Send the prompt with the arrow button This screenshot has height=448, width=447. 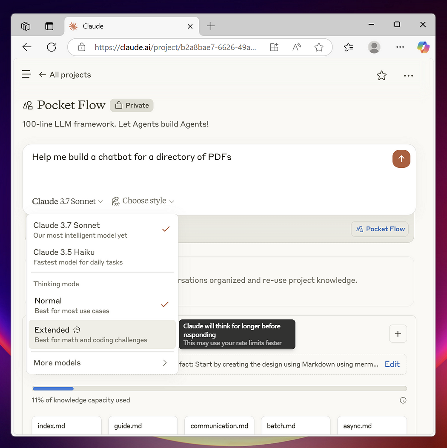(401, 159)
